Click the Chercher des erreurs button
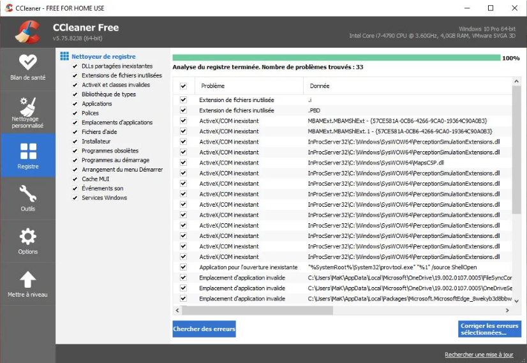Viewport: 527px width, 363px height. coord(204,329)
